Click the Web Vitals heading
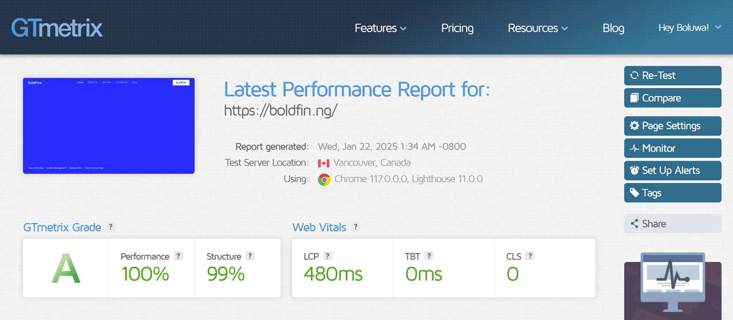The height and width of the screenshot is (320, 733). [319, 227]
